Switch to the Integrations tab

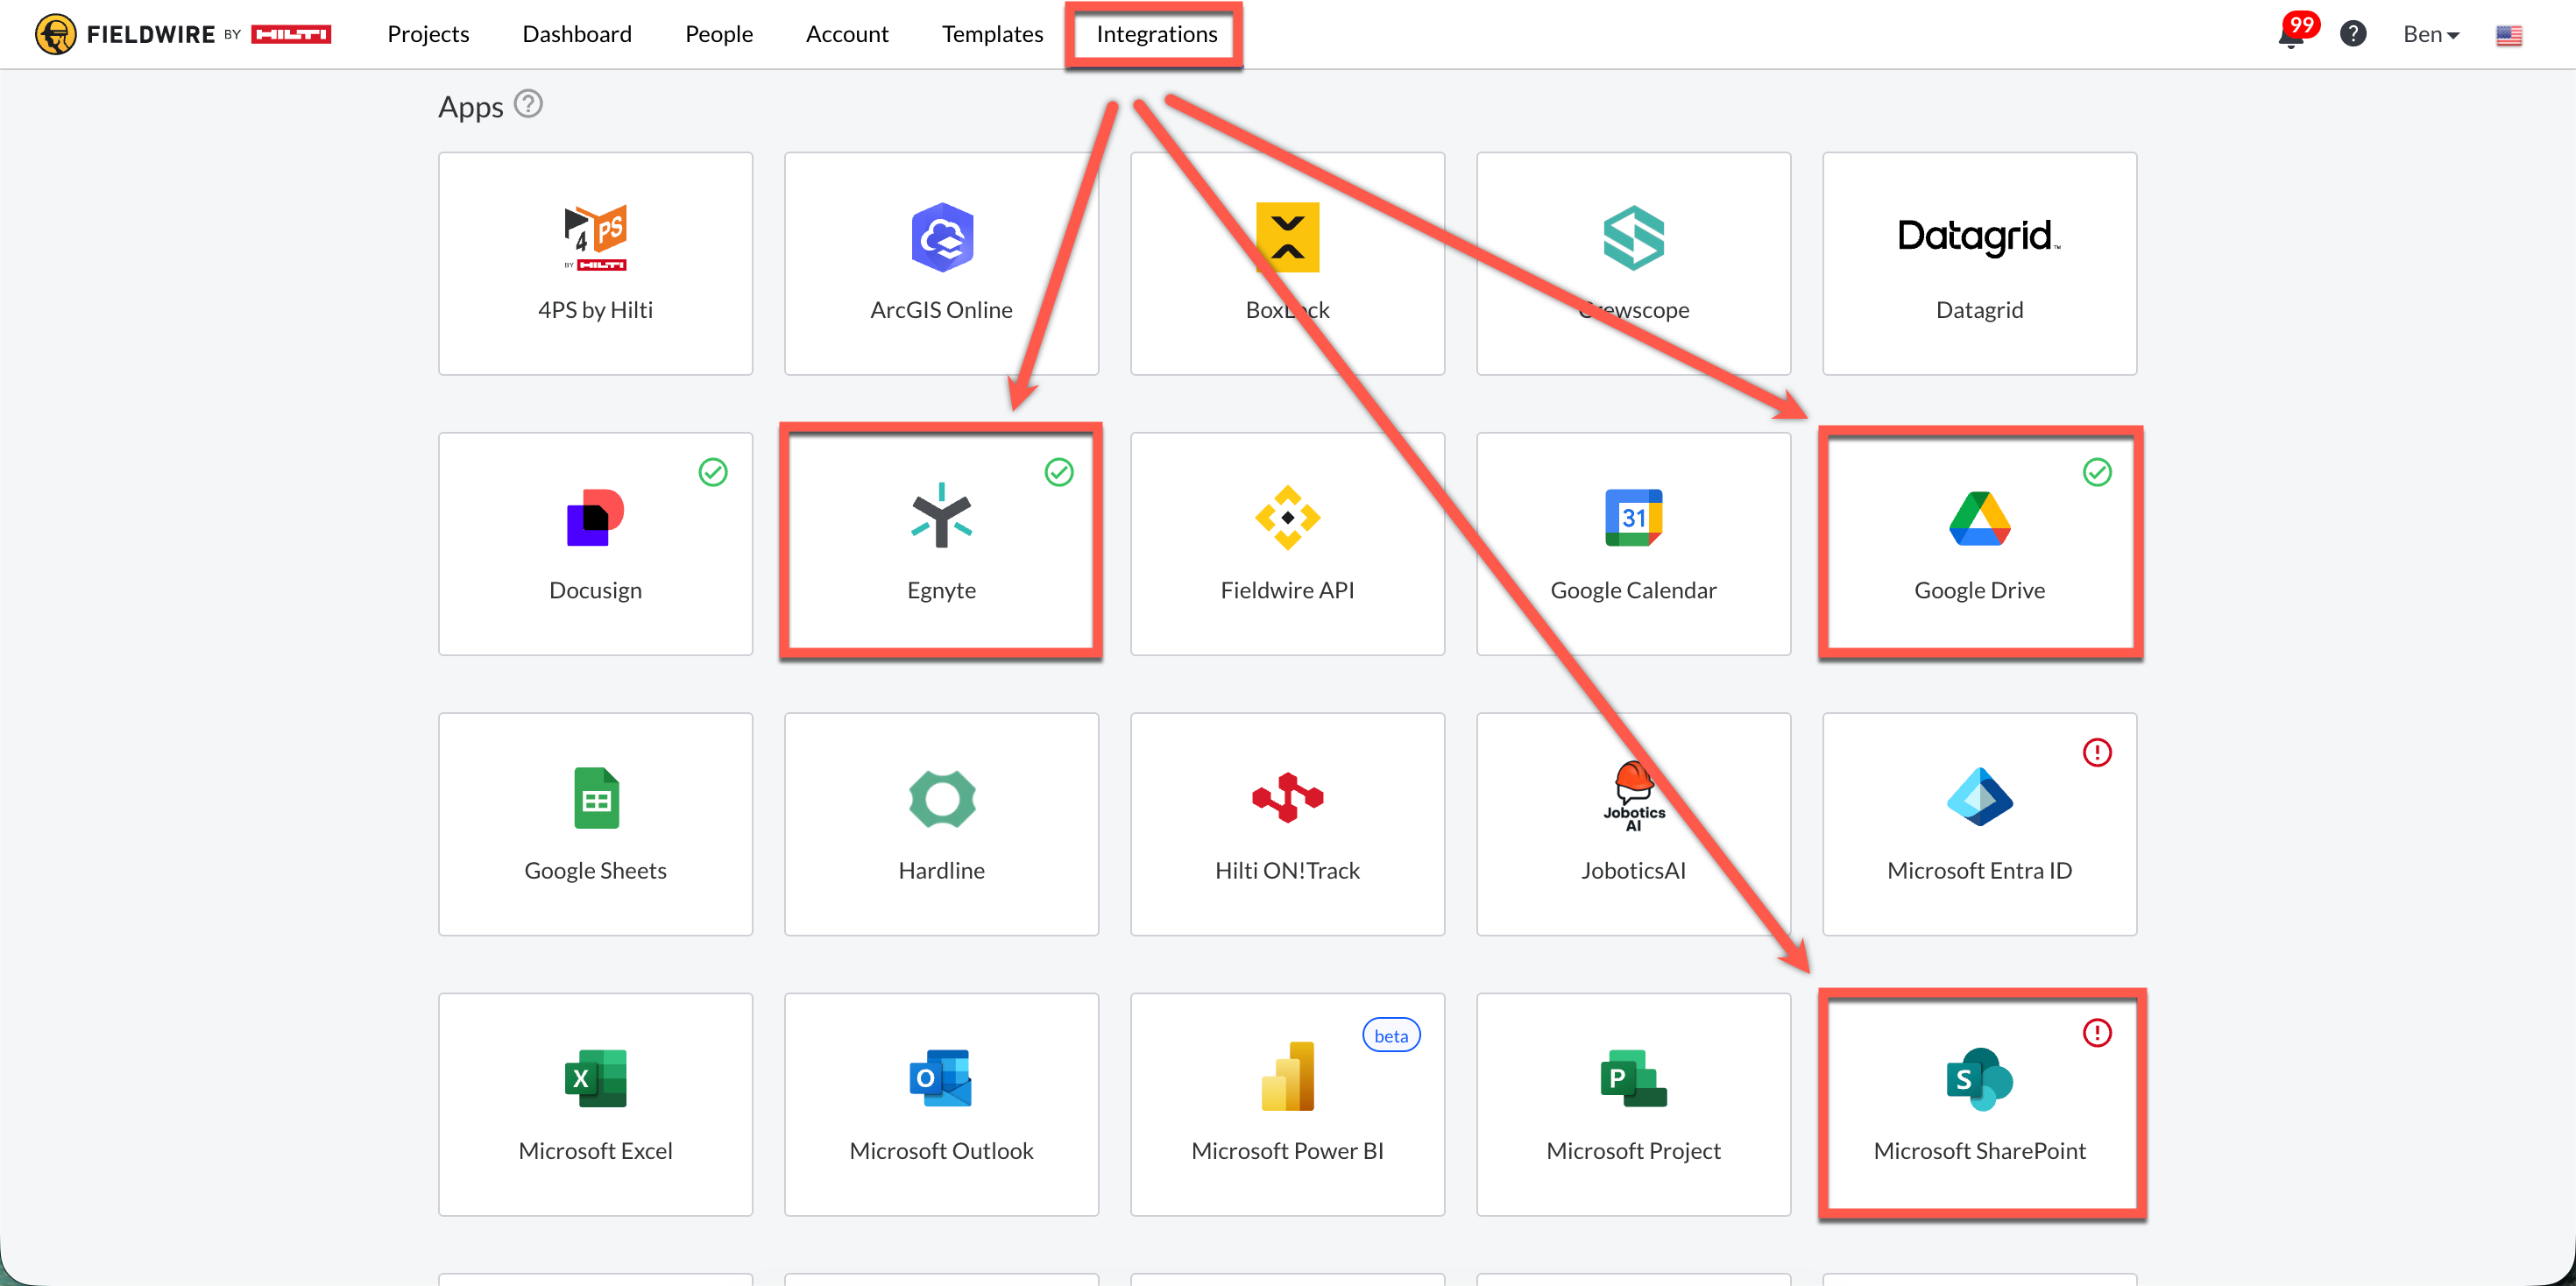tap(1156, 34)
